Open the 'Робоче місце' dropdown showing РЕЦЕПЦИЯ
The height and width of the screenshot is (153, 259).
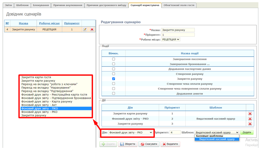(x=170, y=39)
